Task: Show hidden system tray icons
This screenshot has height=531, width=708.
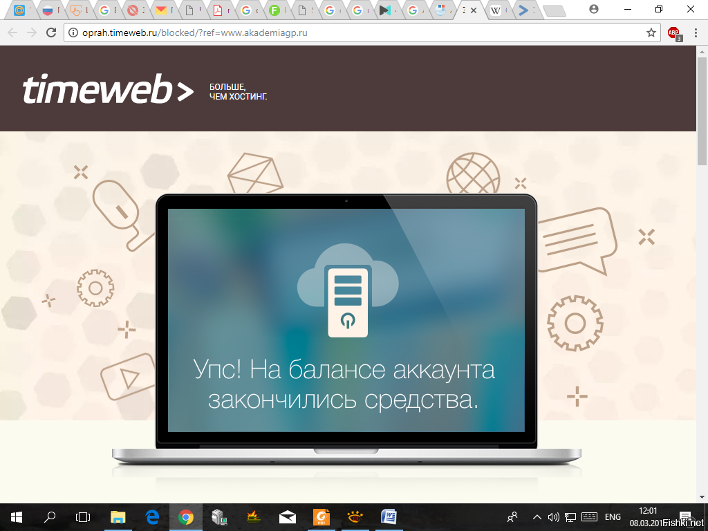Action: (537, 517)
